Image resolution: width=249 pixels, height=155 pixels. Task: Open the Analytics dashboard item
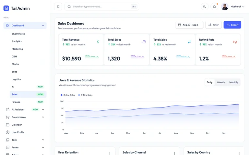coord(17,41)
